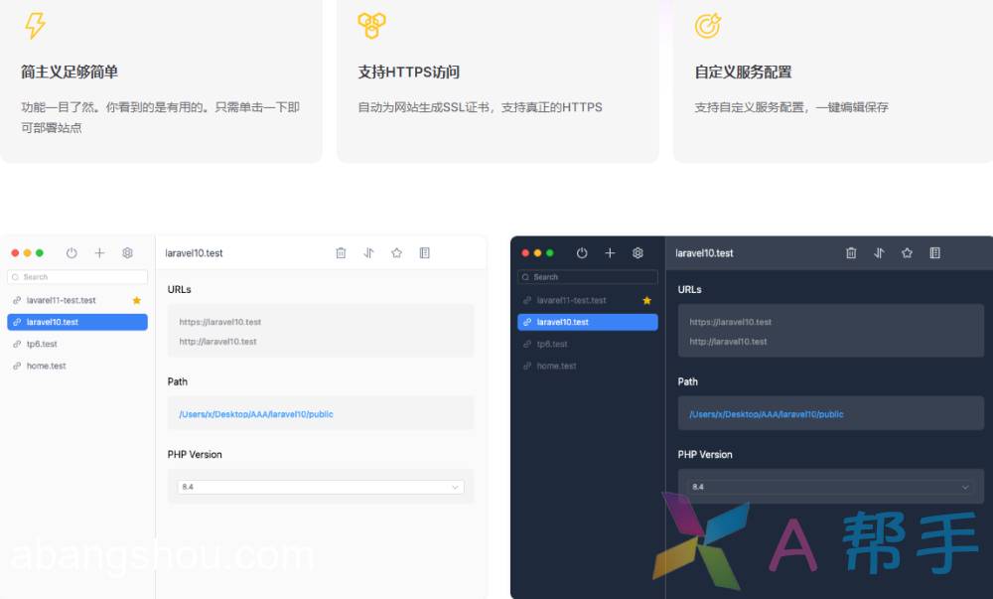The width and height of the screenshot is (993, 599).
Task: Toggle the star outline icon in light-theme toolbar
Action: point(396,253)
